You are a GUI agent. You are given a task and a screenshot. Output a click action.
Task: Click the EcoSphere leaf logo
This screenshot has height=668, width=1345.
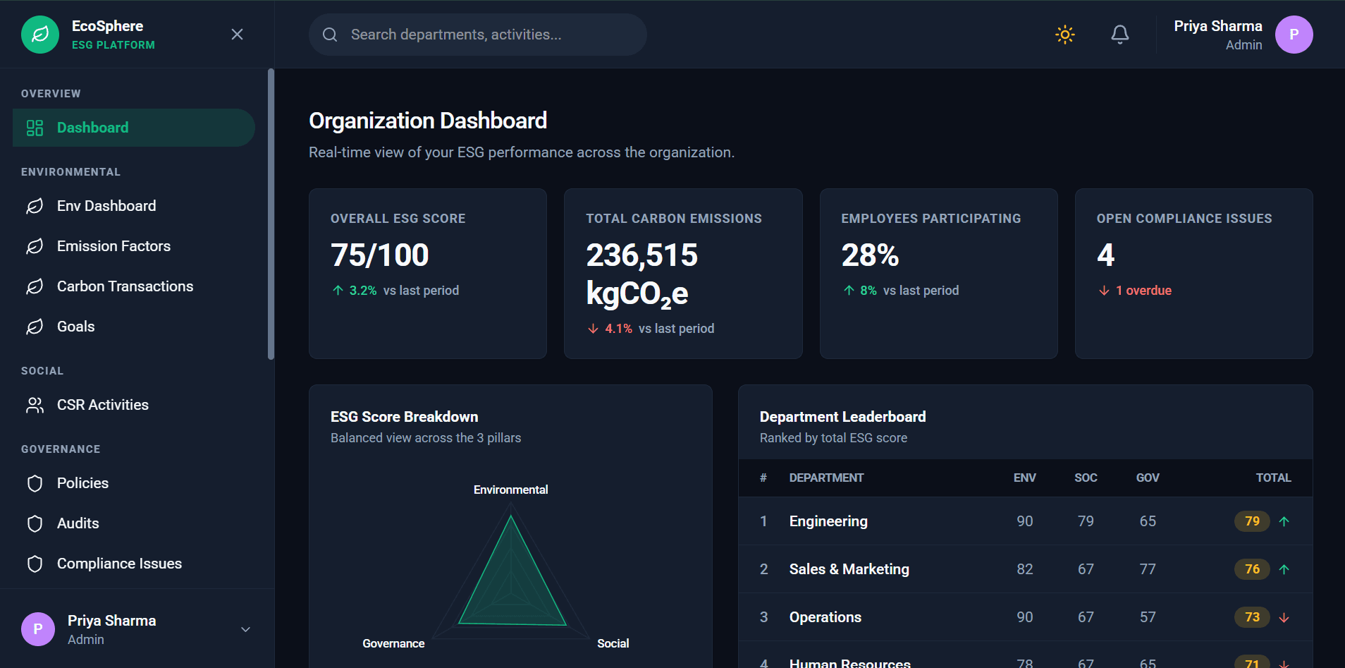click(x=40, y=35)
